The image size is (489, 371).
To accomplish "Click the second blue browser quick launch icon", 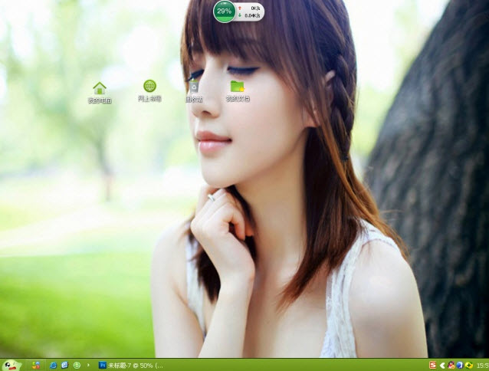I will pos(65,365).
